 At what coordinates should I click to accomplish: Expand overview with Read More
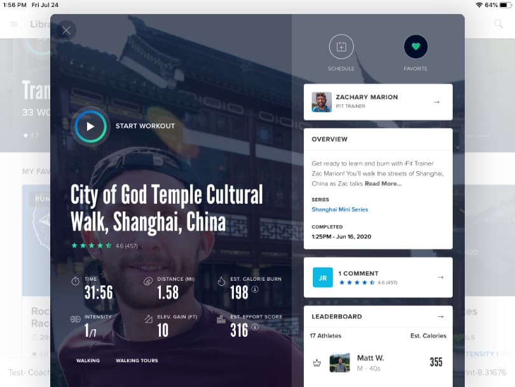point(383,183)
